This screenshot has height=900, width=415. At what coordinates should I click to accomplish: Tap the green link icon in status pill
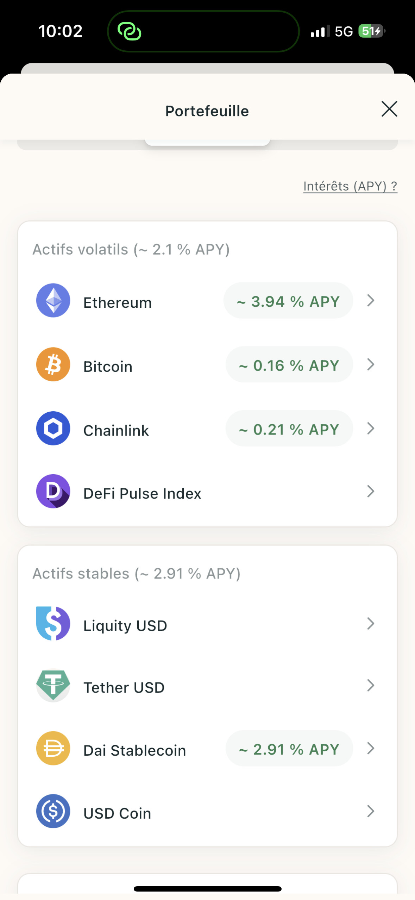(x=129, y=31)
